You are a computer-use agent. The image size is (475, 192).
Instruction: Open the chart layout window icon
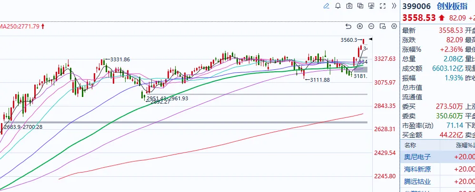383,26
